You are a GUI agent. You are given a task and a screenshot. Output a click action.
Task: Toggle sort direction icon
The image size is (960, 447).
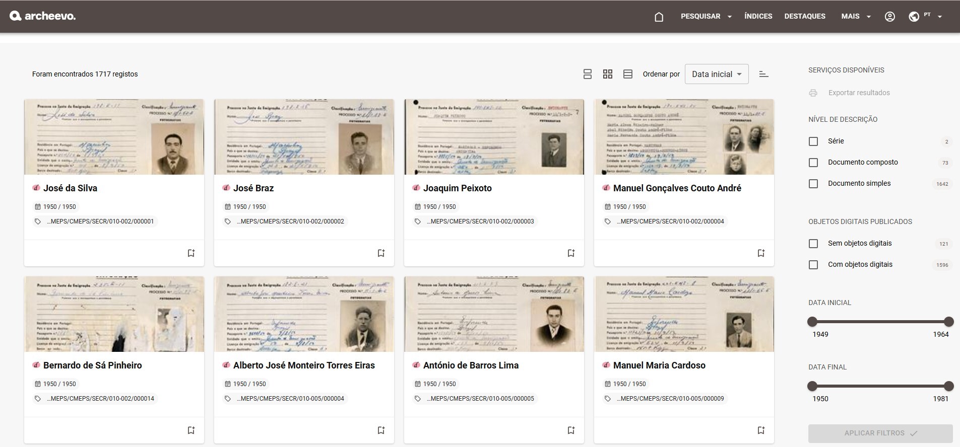pos(763,74)
